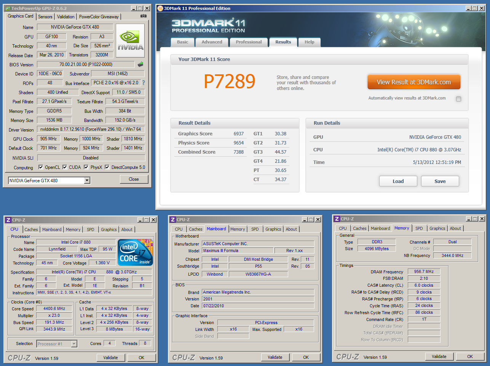Select the Graphics Card tab in GPU-Z
This screenshot has height=366, width=490.
click(x=21, y=16)
